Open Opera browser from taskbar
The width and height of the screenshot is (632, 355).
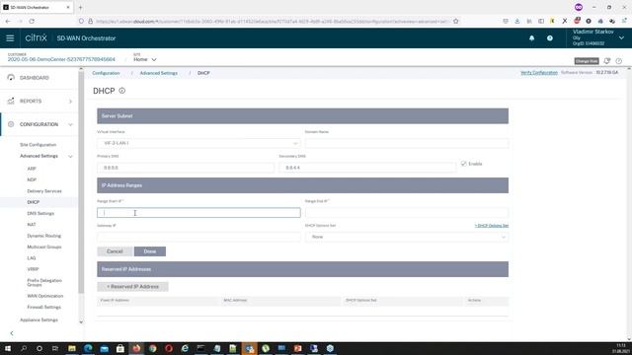point(169,348)
